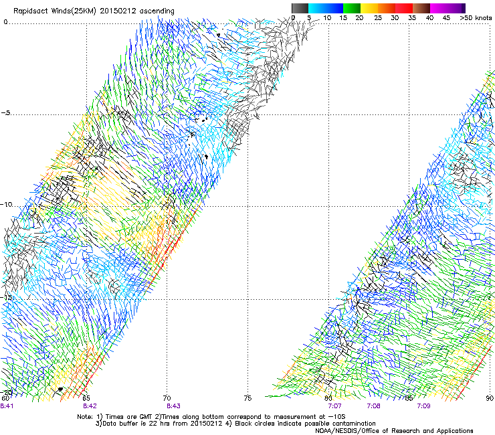Click the blue 5-15 knots legend gradient
495x435 pixels.
tap(326, 8)
